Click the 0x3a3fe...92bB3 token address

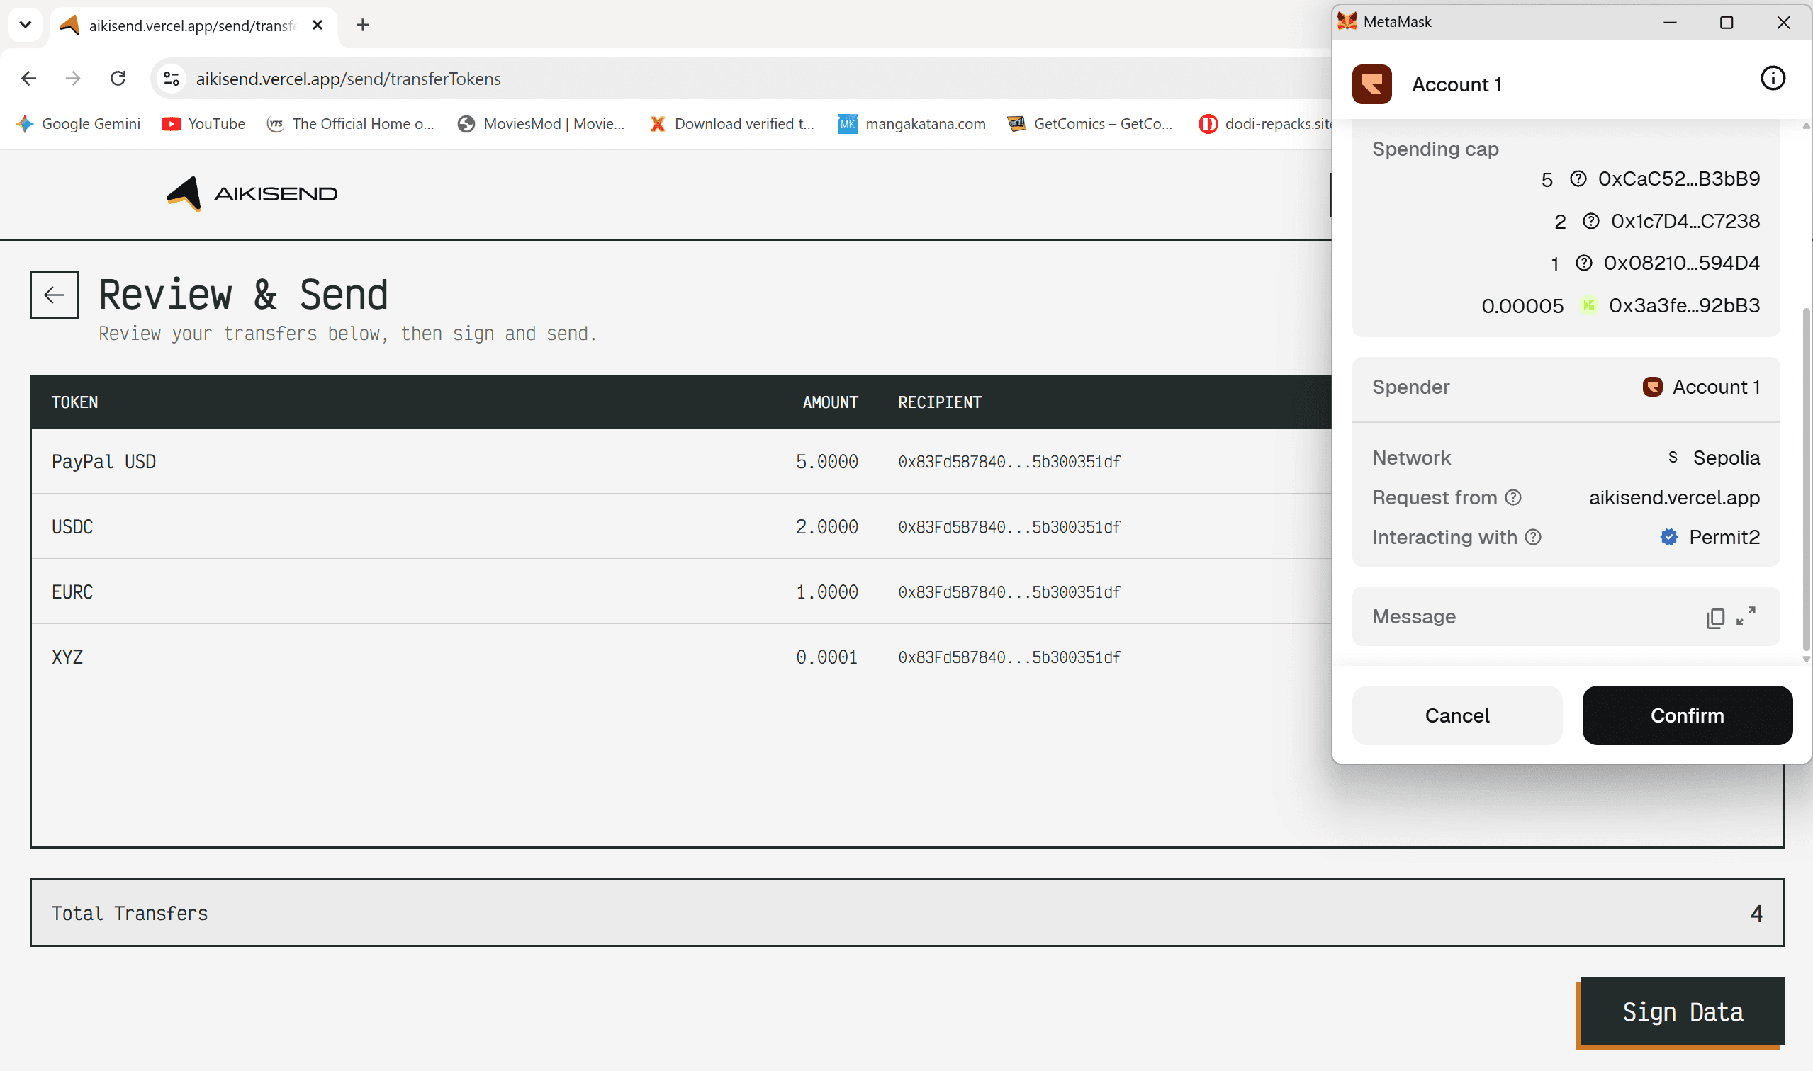coord(1684,305)
